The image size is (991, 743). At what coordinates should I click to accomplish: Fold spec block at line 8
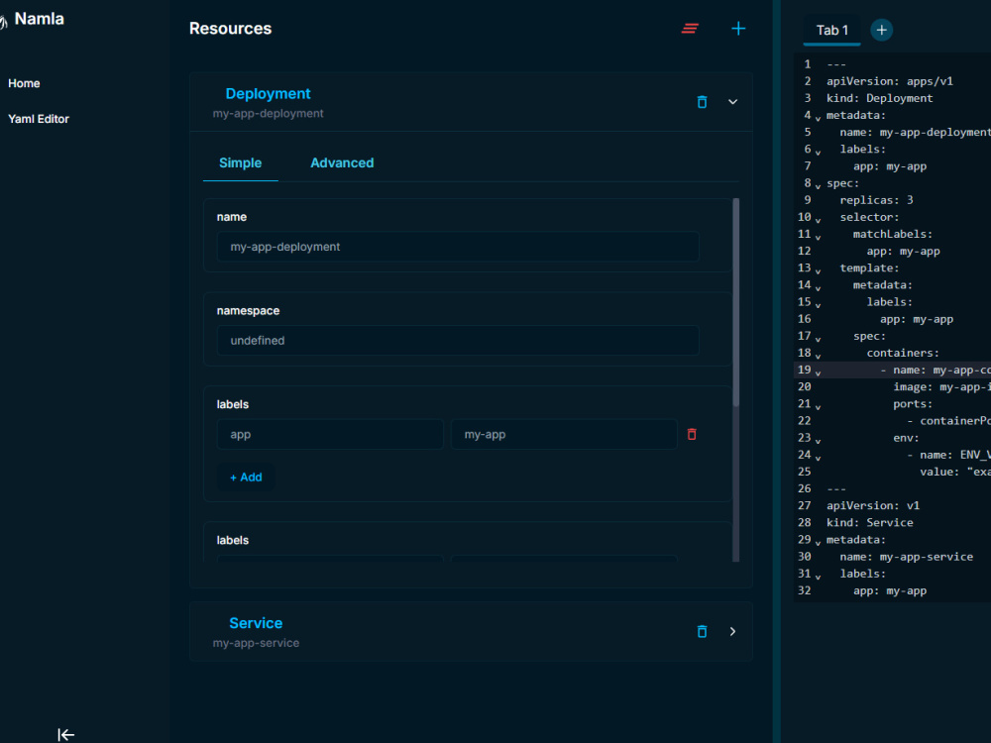coord(818,186)
